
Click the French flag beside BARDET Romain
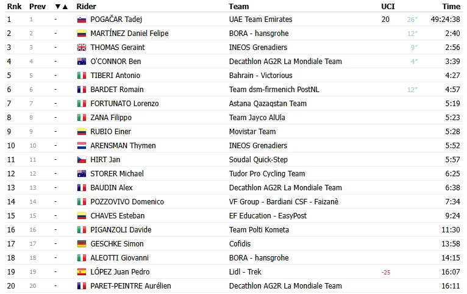82,90
